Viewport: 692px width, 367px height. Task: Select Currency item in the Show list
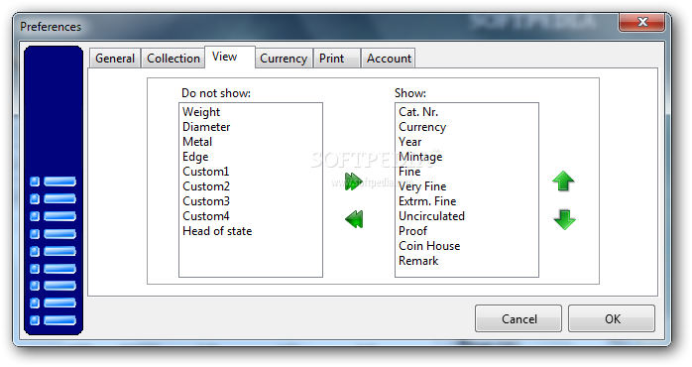click(467, 127)
